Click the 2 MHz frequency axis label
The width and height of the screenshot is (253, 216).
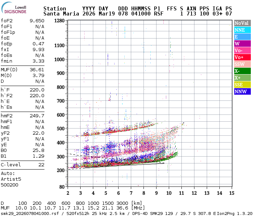68,193
